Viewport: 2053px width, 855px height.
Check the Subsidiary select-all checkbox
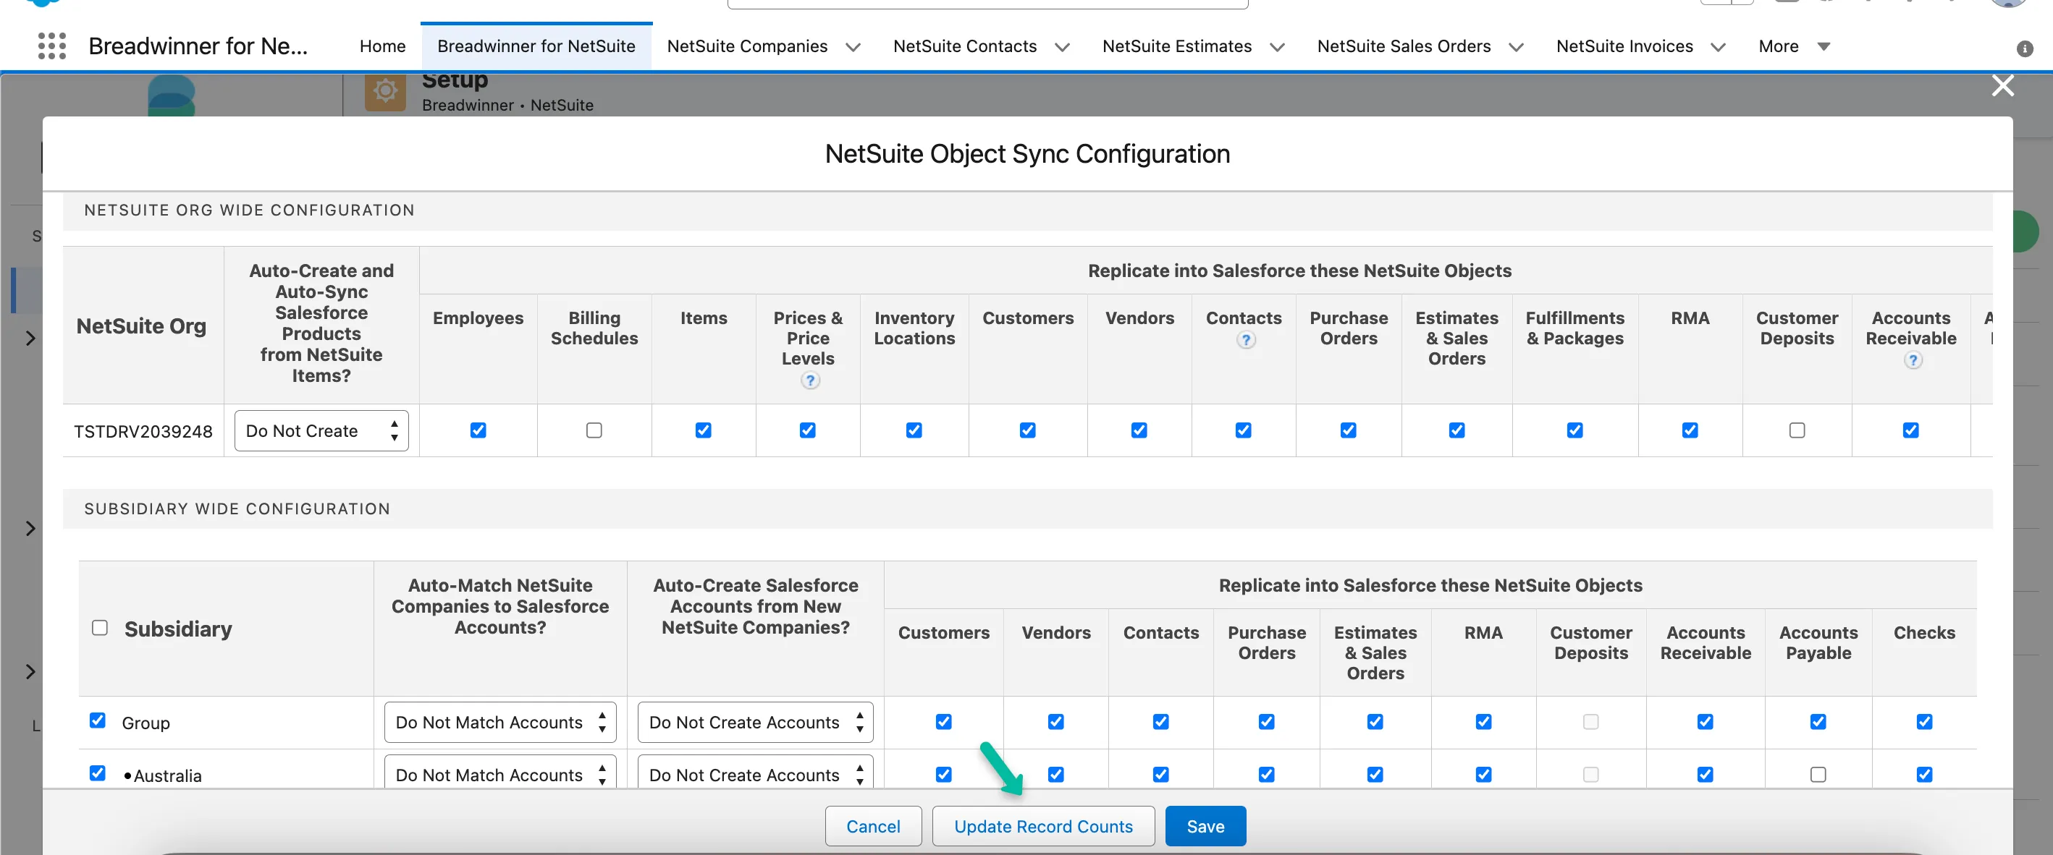click(x=100, y=628)
